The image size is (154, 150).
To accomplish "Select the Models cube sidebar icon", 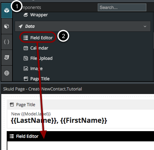I will [7, 26].
